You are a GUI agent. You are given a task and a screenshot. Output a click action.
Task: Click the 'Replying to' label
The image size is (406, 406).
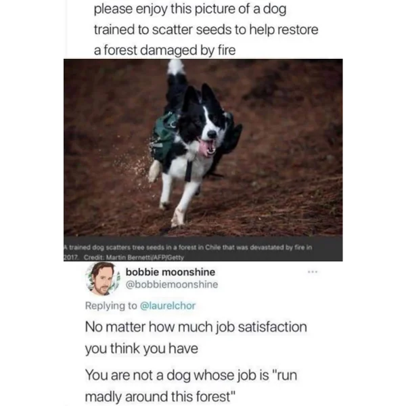111,306
